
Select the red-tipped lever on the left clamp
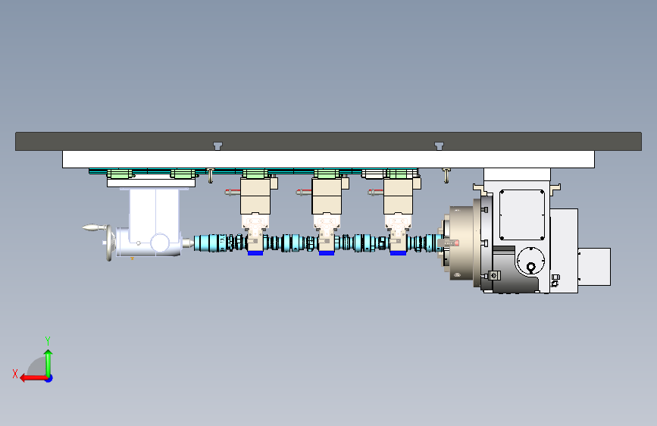(x=233, y=192)
